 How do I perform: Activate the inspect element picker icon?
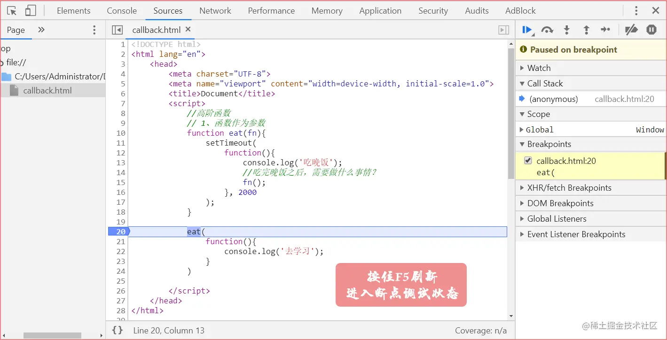[12, 10]
